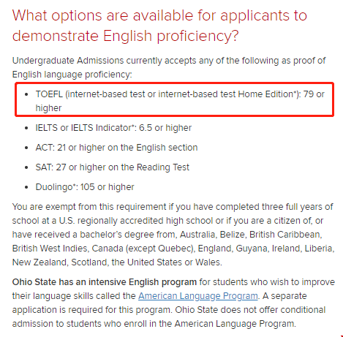Open the American Language Program link
This screenshot has width=343, height=337.
(x=198, y=296)
